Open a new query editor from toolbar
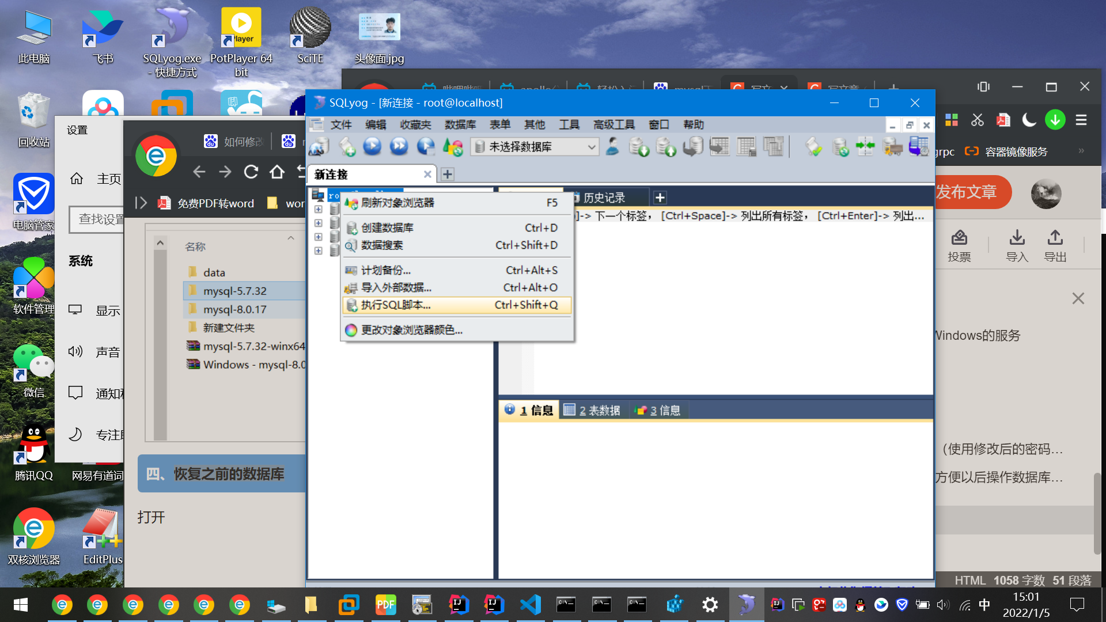Image resolution: width=1106 pixels, height=622 pixels. pyautogui.click(x=347, y=147)
